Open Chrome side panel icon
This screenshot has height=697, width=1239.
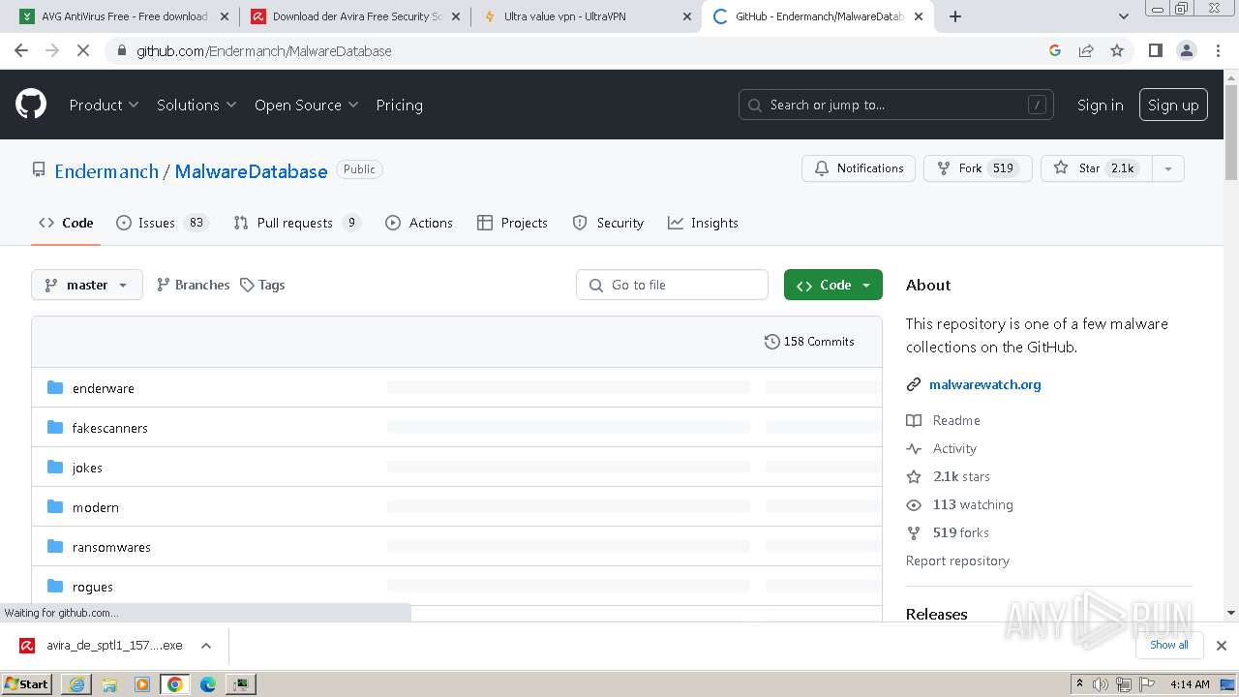[x=1155, y=50]
